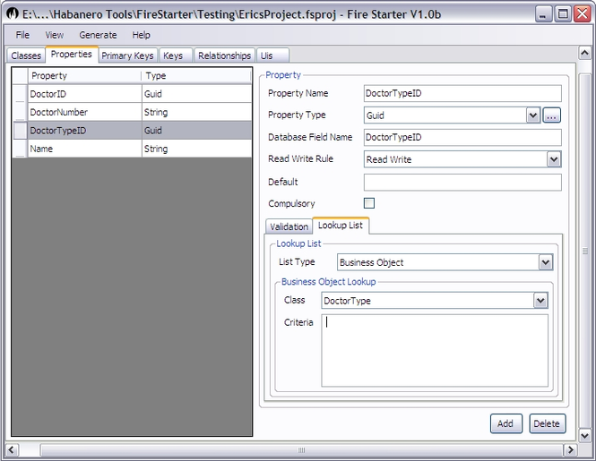Switch to the Primary Keys tab
This screenshot has height=461, width=596.
coord(127,55)
